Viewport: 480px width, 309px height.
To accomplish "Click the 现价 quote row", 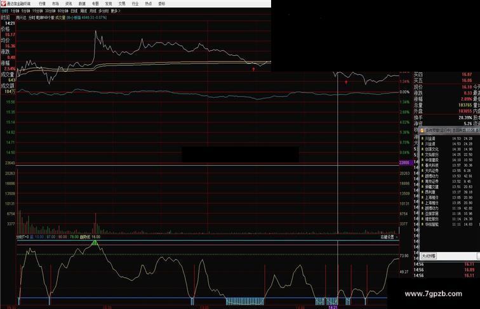I will tap(443, 87).
